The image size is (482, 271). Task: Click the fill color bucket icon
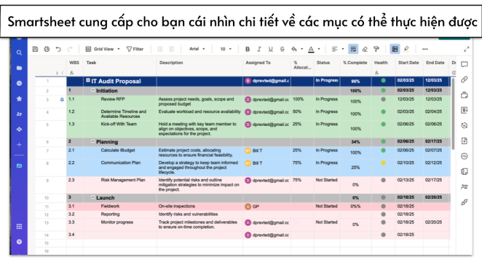(294, 49)
